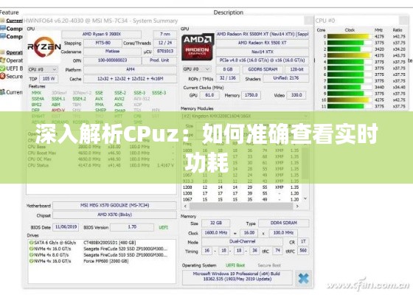
Task: Click the Core 0 clock bar
Action: click(350, 36)
